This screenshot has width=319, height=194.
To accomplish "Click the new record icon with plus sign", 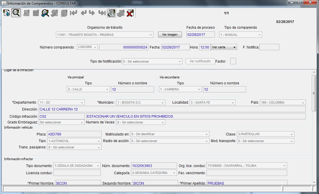I will 6,13.
